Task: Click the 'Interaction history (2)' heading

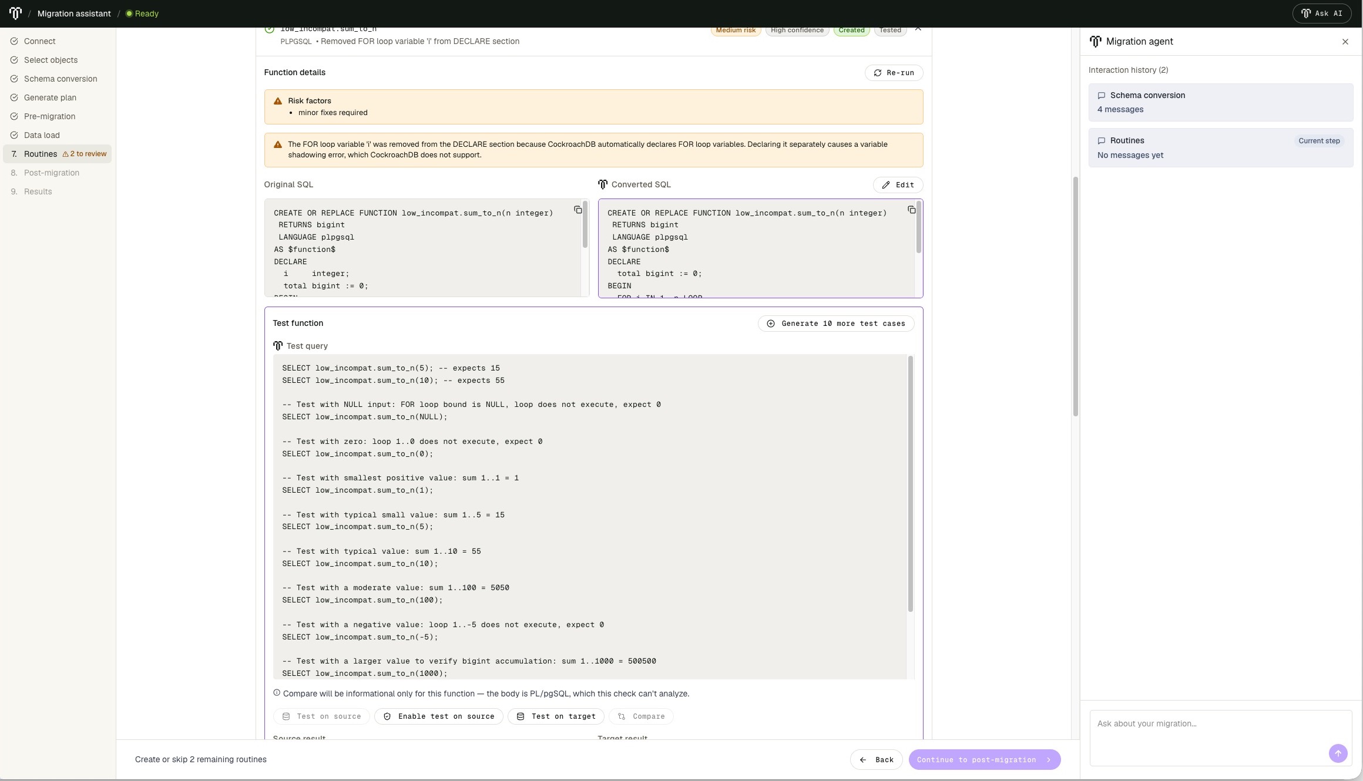Action: 1128,70
